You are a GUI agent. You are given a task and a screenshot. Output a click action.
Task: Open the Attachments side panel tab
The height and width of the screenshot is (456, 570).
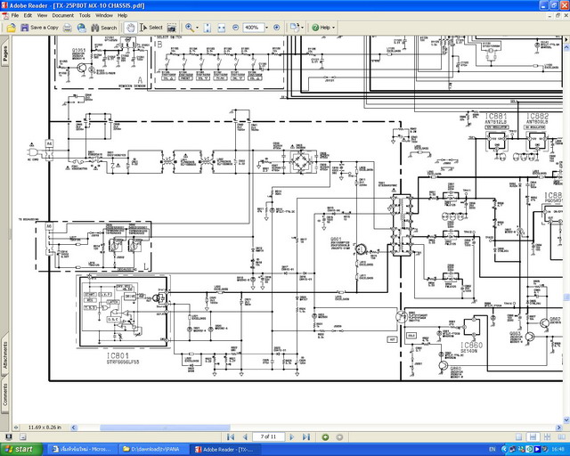5,354
